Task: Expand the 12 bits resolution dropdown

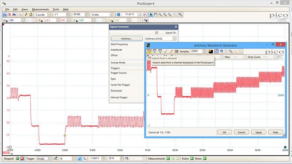Action: 112,15
